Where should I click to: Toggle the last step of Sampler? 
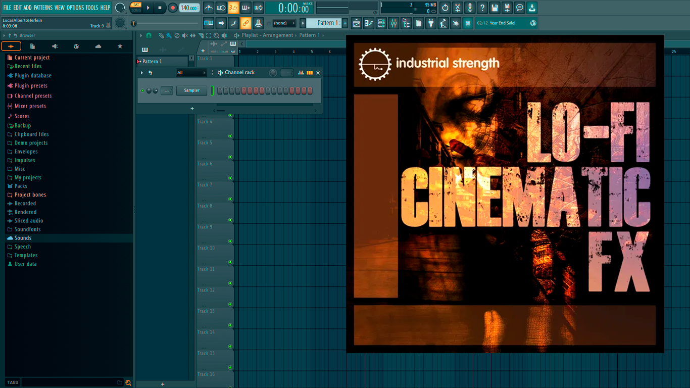[x=310, y=90]
